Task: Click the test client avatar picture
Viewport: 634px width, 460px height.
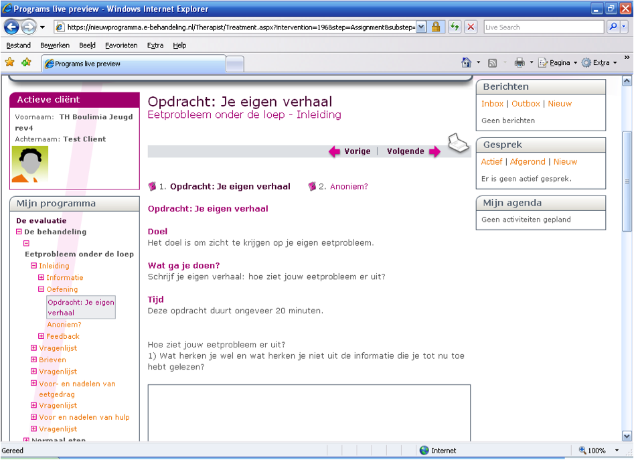Action: pyautogui.click(x=30, y=164)
